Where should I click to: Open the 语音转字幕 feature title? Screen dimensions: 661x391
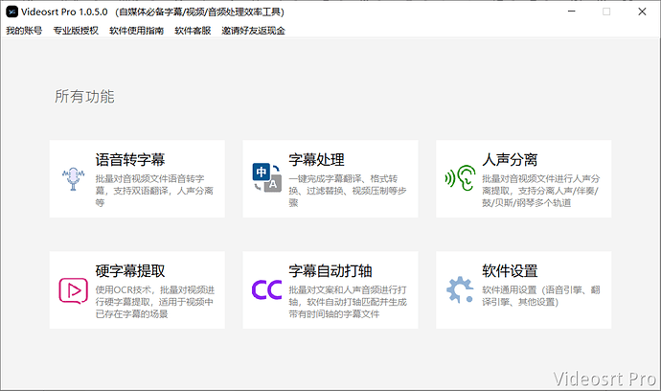pyautogui.click(x=130, y=159)
